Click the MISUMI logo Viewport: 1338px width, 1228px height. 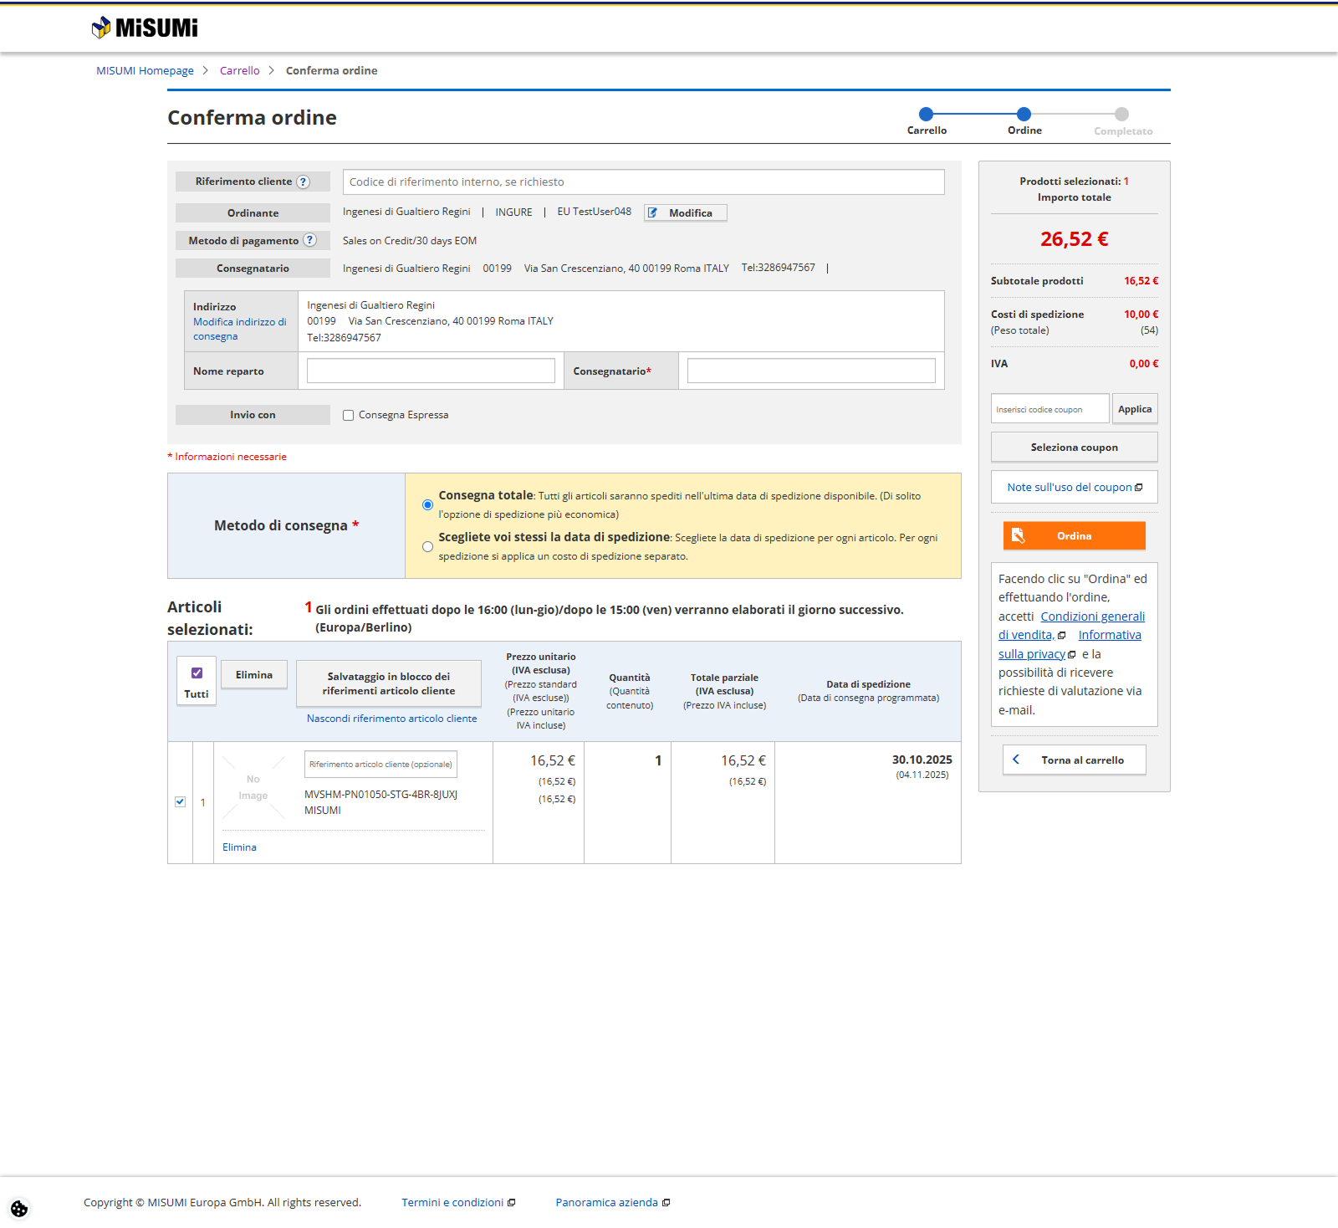pos(145,28)
